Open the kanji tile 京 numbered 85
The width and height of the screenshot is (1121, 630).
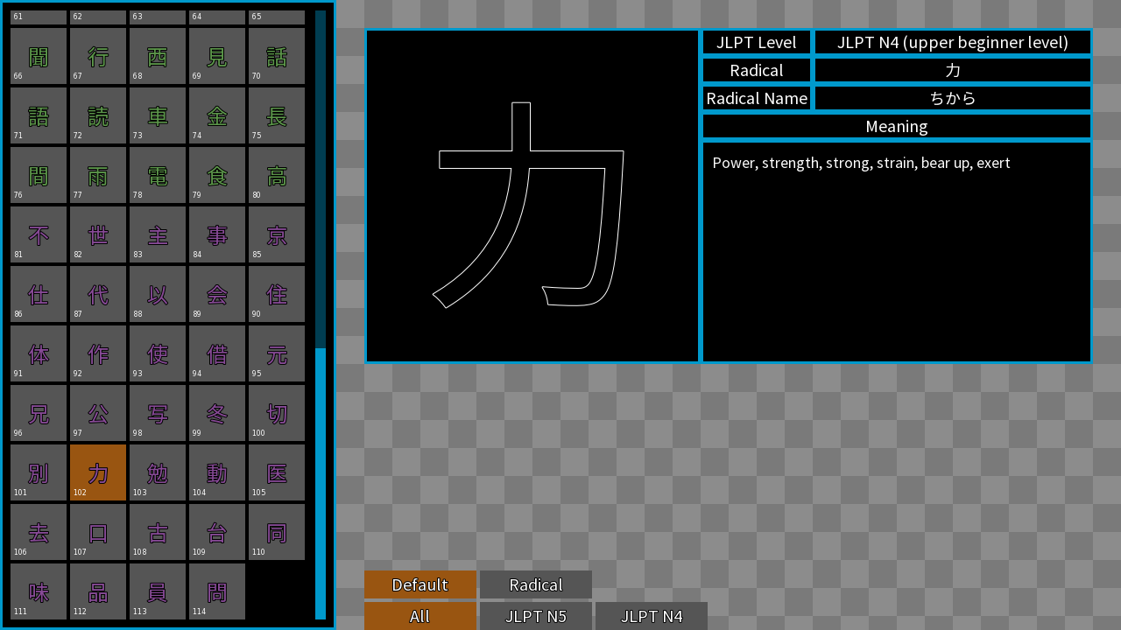pyautogui.click(x=277, y=234)
